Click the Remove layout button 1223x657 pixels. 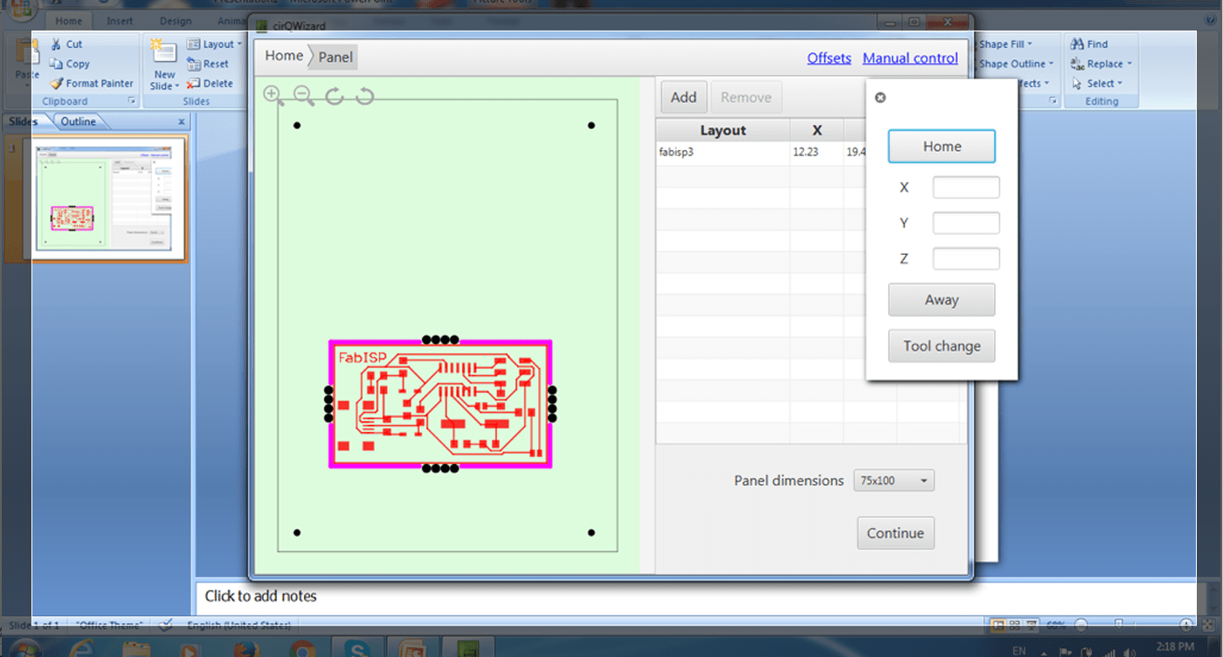click(746, 98)
